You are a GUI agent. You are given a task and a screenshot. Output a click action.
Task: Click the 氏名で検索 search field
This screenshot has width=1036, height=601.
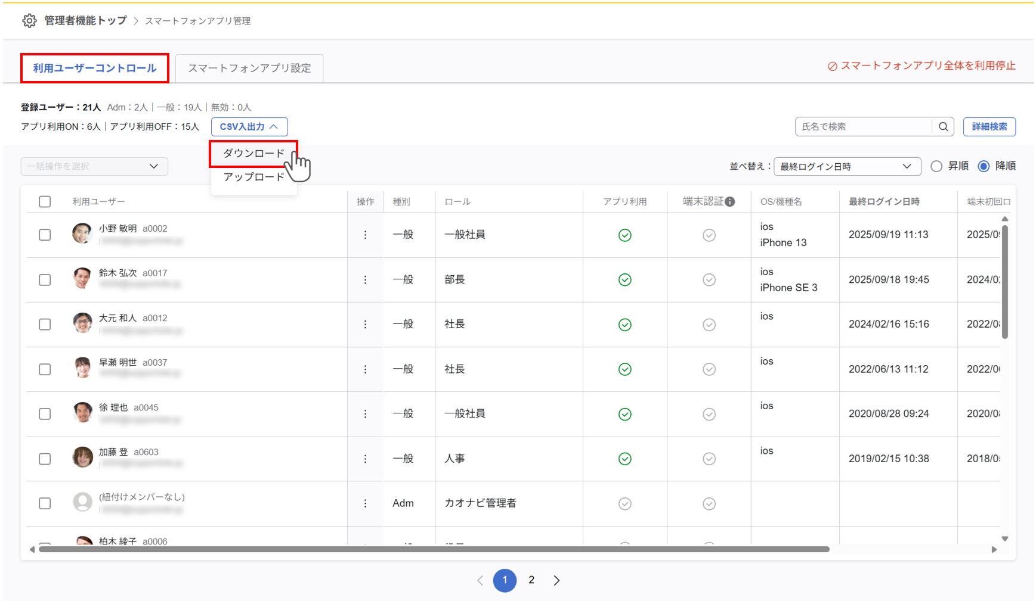point(863,127)
